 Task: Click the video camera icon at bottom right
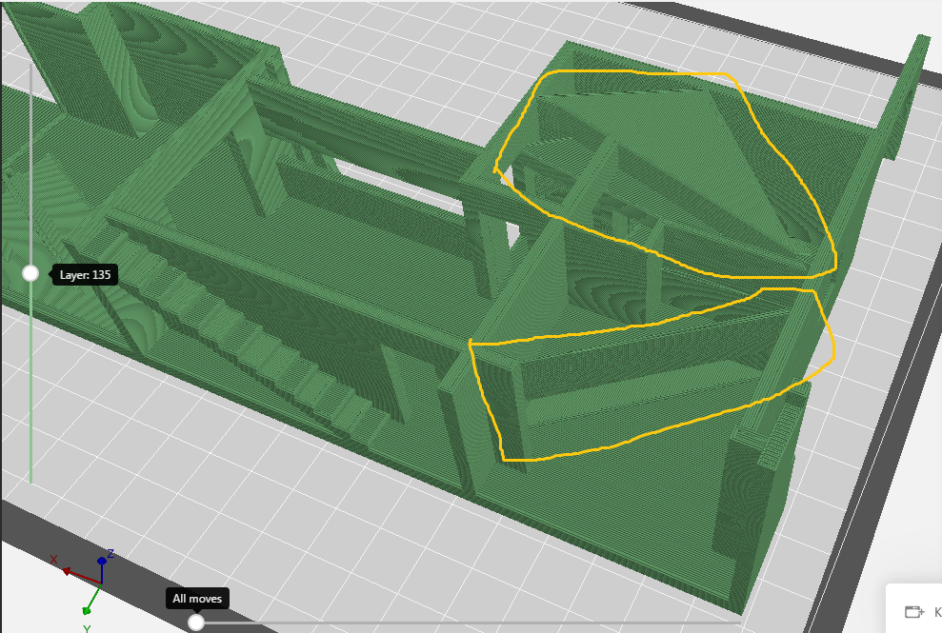(x=914, y=611)
